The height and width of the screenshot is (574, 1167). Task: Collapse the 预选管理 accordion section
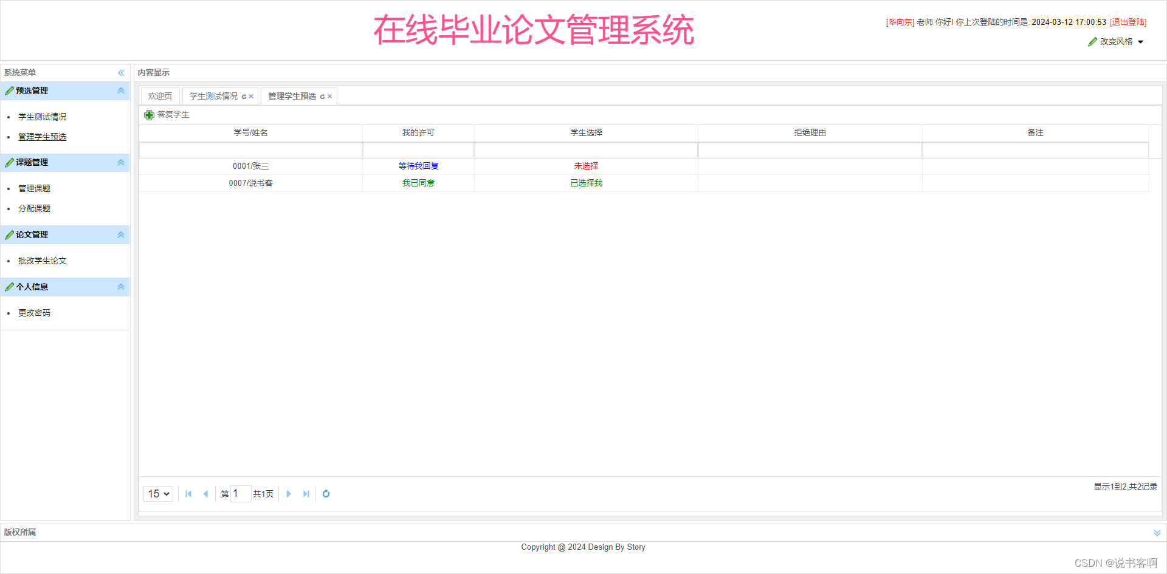121,91
